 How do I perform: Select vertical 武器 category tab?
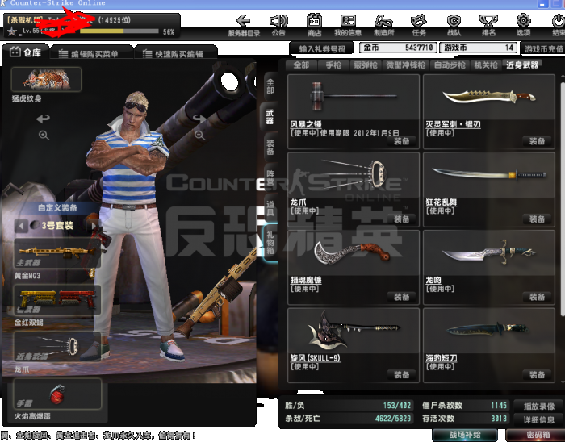pyautogui.click(x=270, y=117)
